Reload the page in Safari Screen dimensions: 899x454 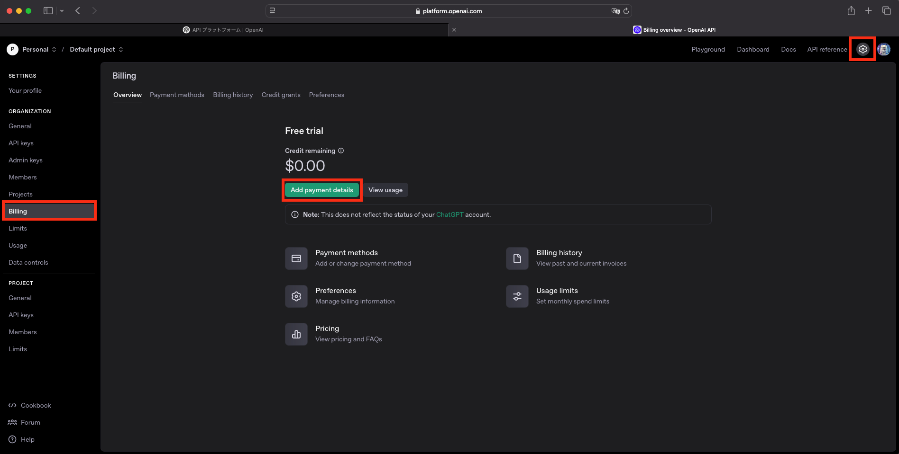click(626, 11)
